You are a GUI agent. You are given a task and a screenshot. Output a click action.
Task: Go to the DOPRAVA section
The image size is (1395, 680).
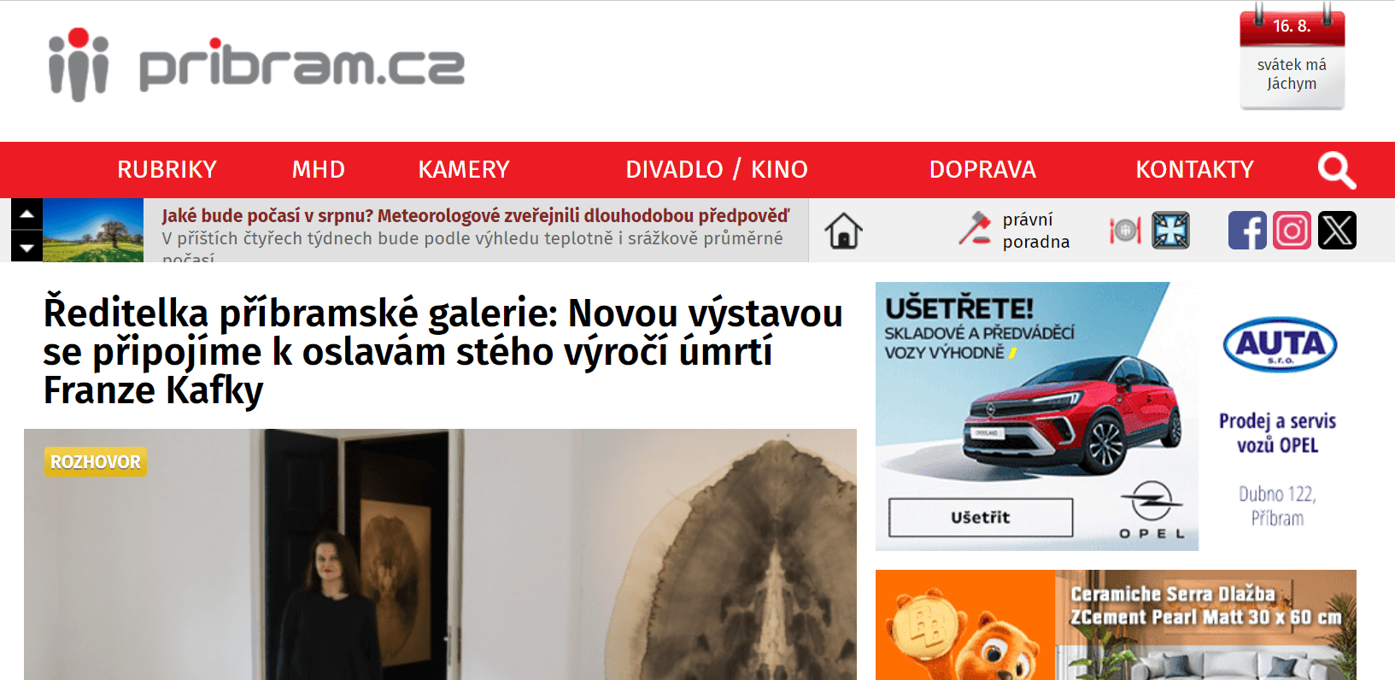point(982,169)
